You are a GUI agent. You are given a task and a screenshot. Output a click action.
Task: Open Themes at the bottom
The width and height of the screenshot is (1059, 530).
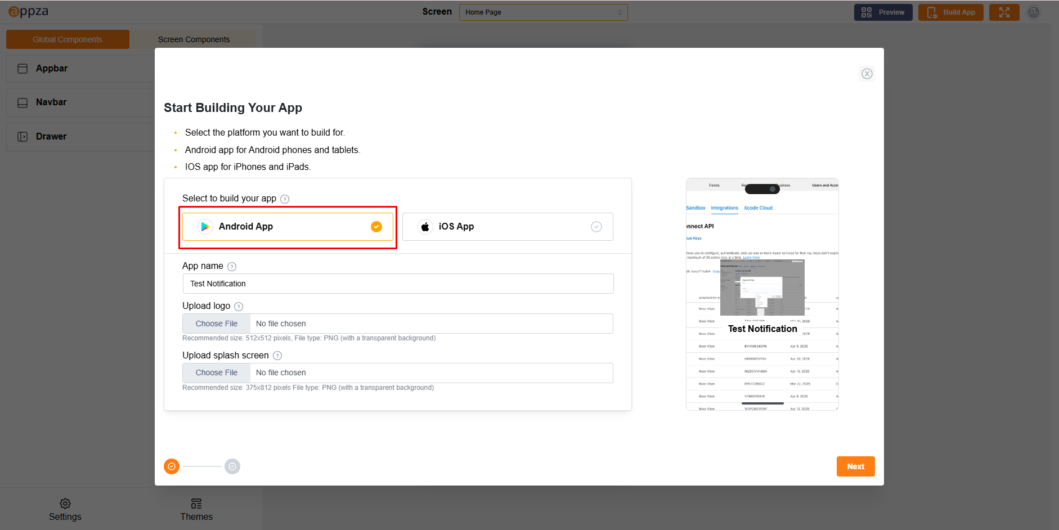(x=196, y=510)
